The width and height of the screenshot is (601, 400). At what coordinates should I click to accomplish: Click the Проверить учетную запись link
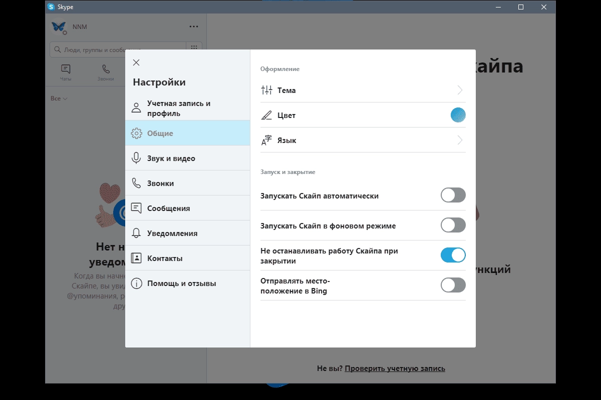[395, 368]
